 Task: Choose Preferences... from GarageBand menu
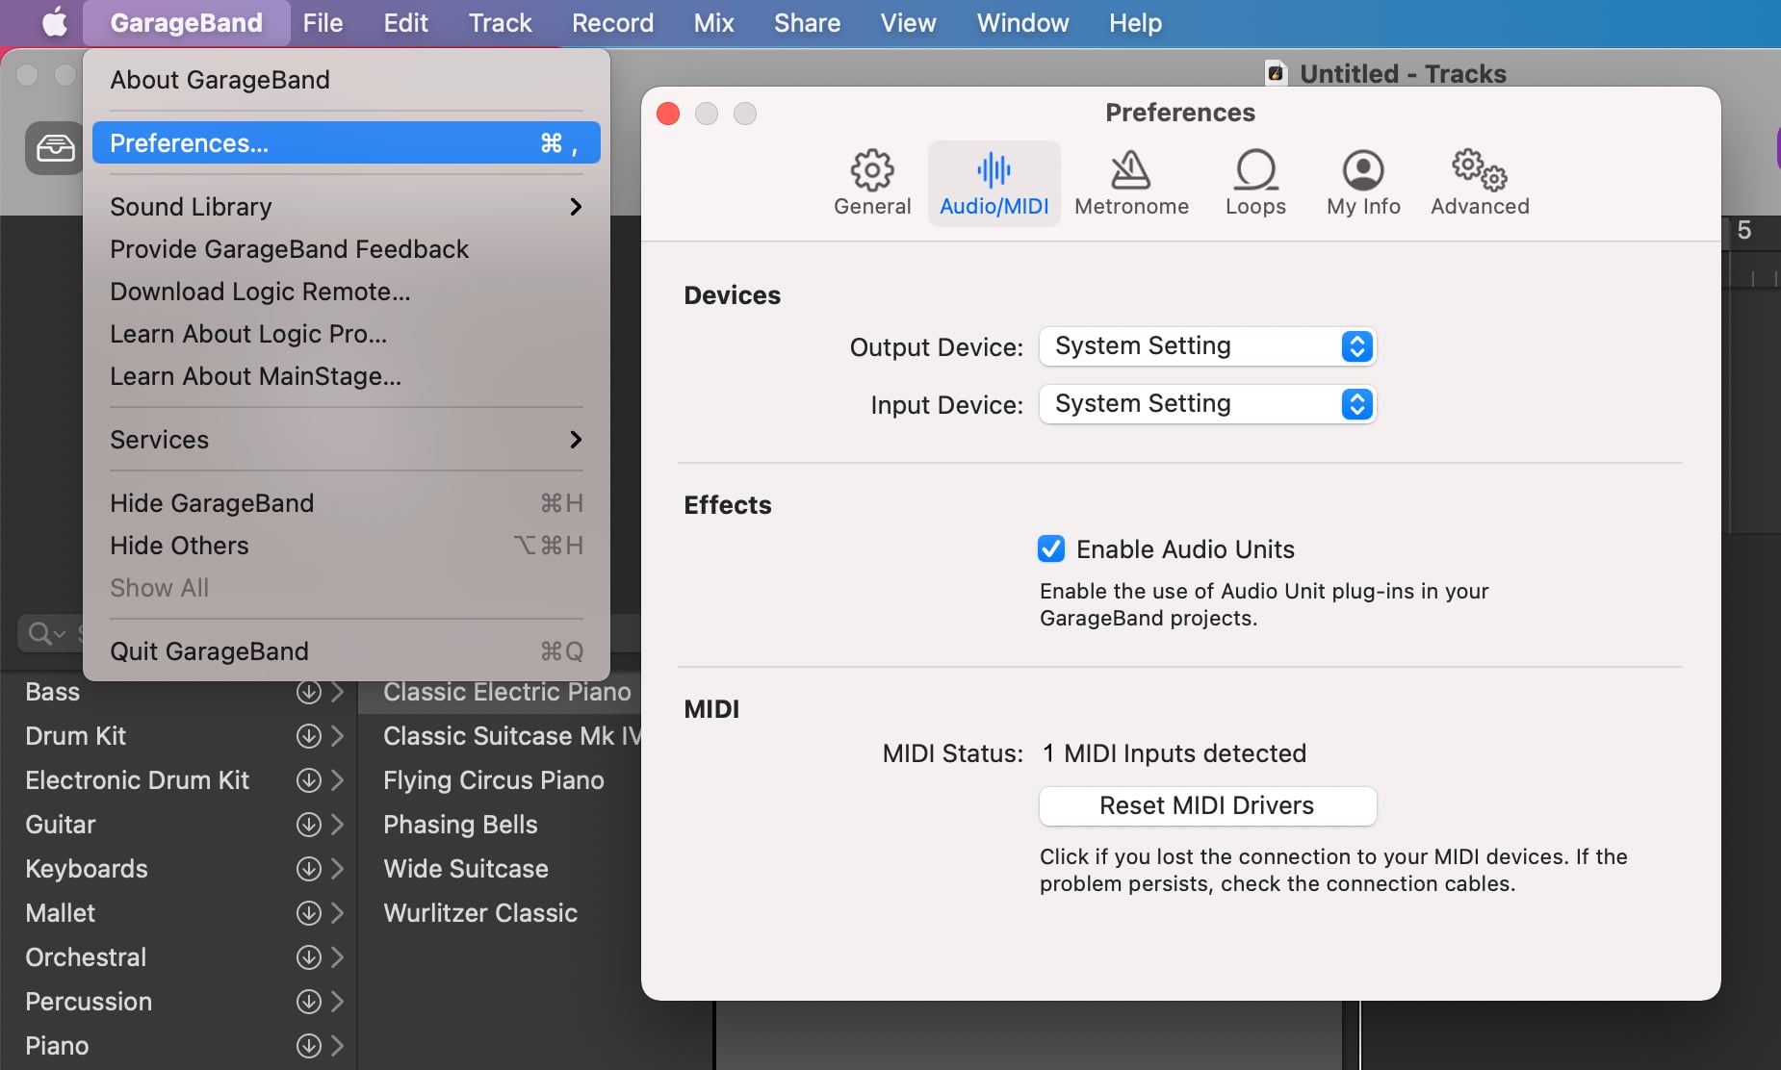(346, 143)
